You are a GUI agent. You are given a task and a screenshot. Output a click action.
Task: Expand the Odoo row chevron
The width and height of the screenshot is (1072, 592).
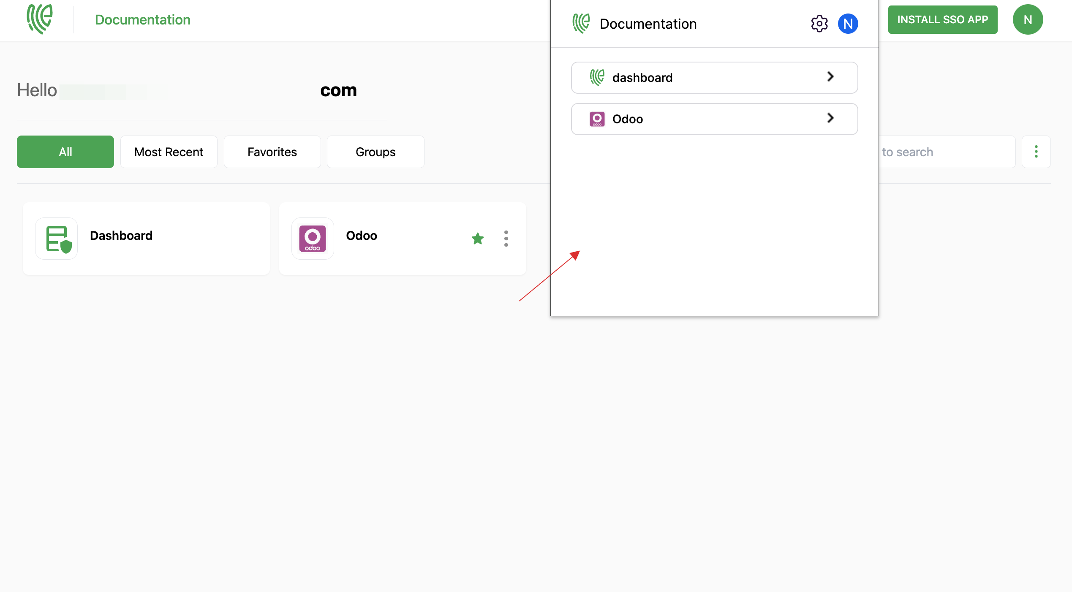(x=830, y=118)
